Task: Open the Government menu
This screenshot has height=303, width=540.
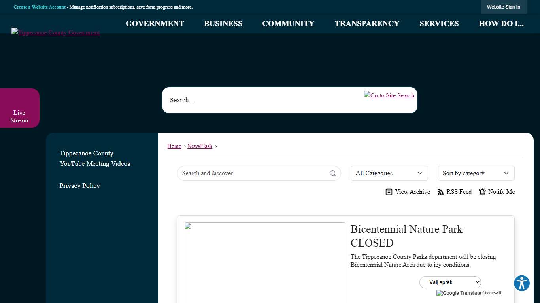Action: (x=155, y=24)
